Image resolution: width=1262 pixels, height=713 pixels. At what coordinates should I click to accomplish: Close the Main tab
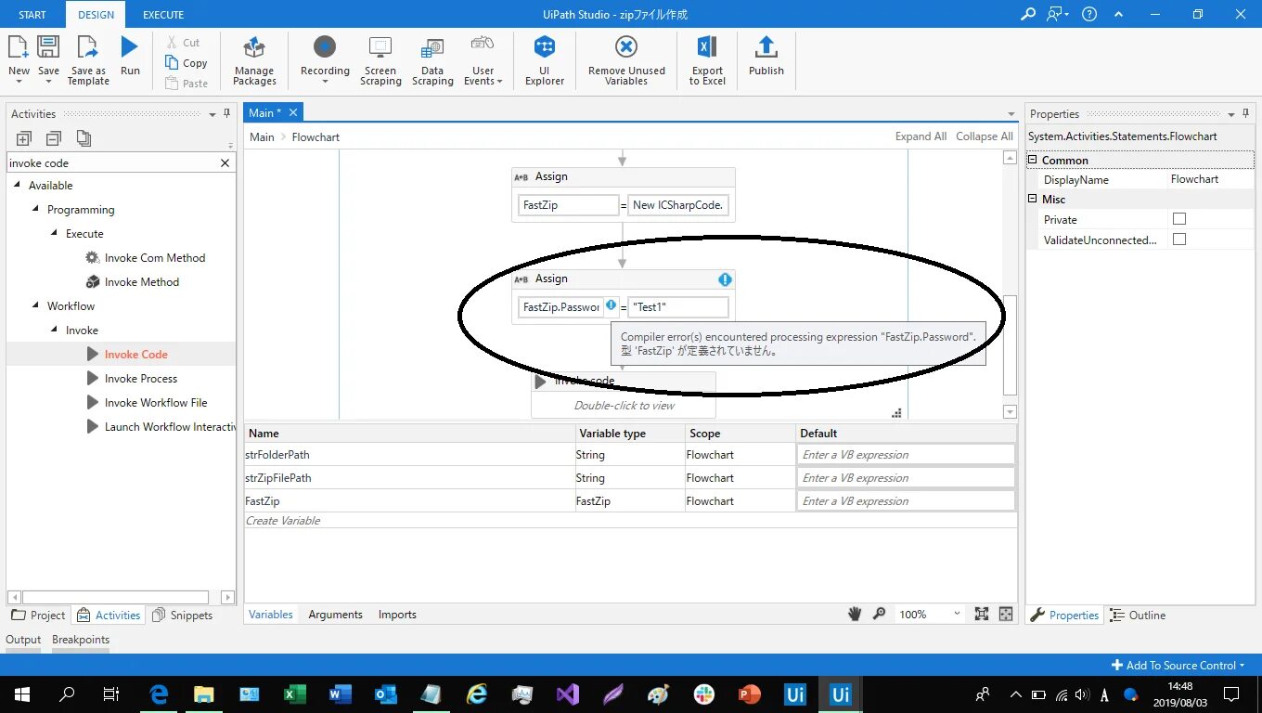[292, 112]
